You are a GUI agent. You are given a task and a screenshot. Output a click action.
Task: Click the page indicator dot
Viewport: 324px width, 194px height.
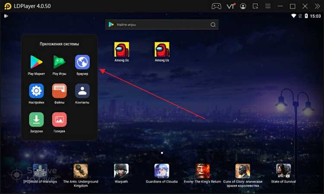click(x=162, y=153)
